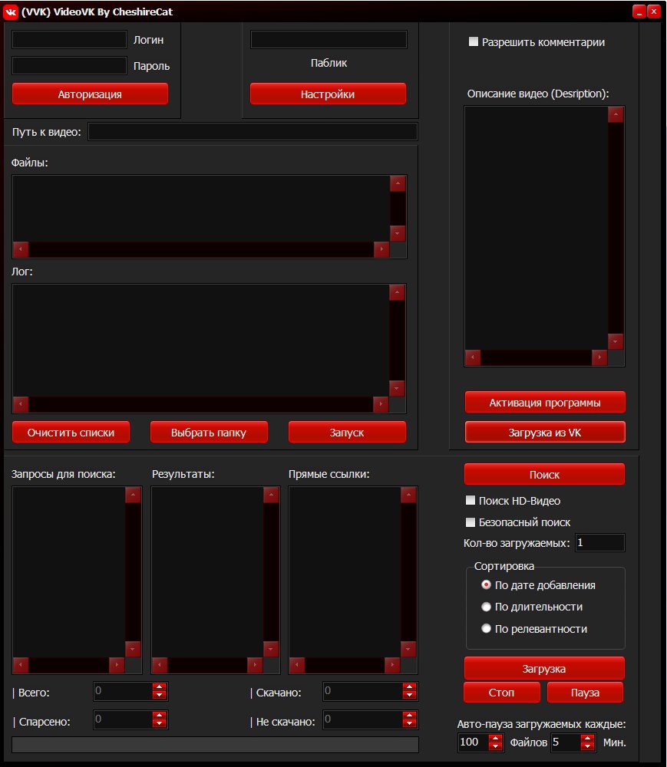Click the Логин input field
This screenshot has width=667, height=767.
point(69,40)
